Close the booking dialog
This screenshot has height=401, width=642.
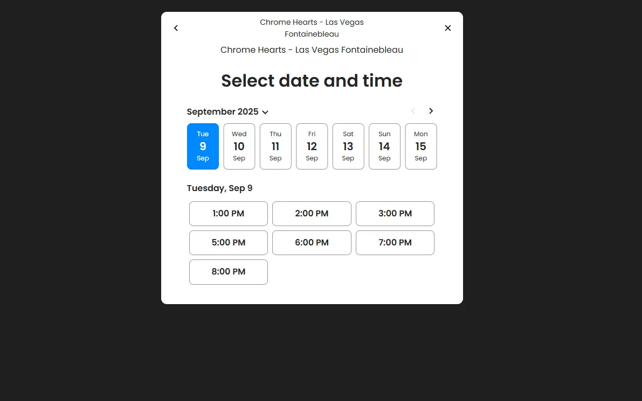coord(447,28)
